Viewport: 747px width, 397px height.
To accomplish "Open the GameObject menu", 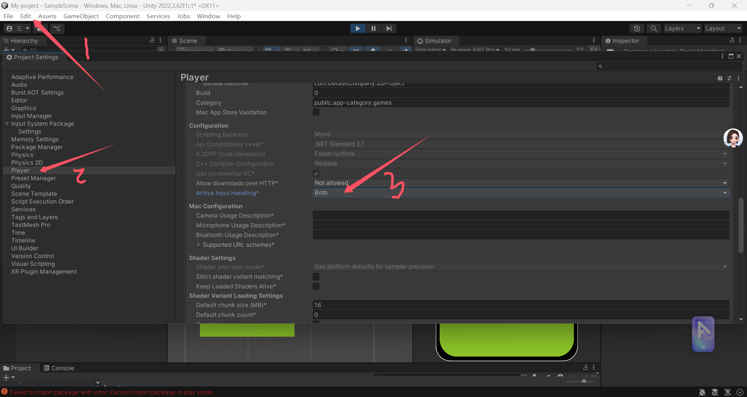I will [81, 16].
